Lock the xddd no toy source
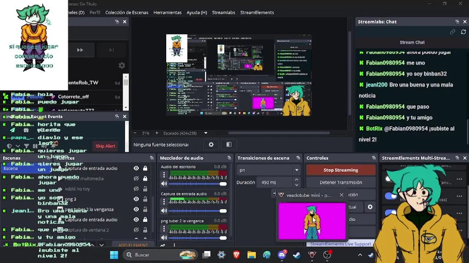Image resolution: width=469 pixels, height=263 pixels. [x=145, y=189]
